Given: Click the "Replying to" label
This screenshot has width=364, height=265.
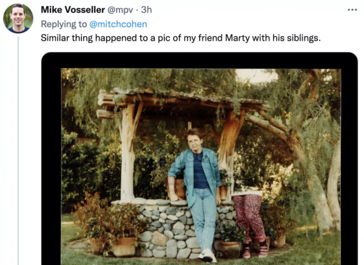Looking at the screenshot, I should tap(63, 24).
